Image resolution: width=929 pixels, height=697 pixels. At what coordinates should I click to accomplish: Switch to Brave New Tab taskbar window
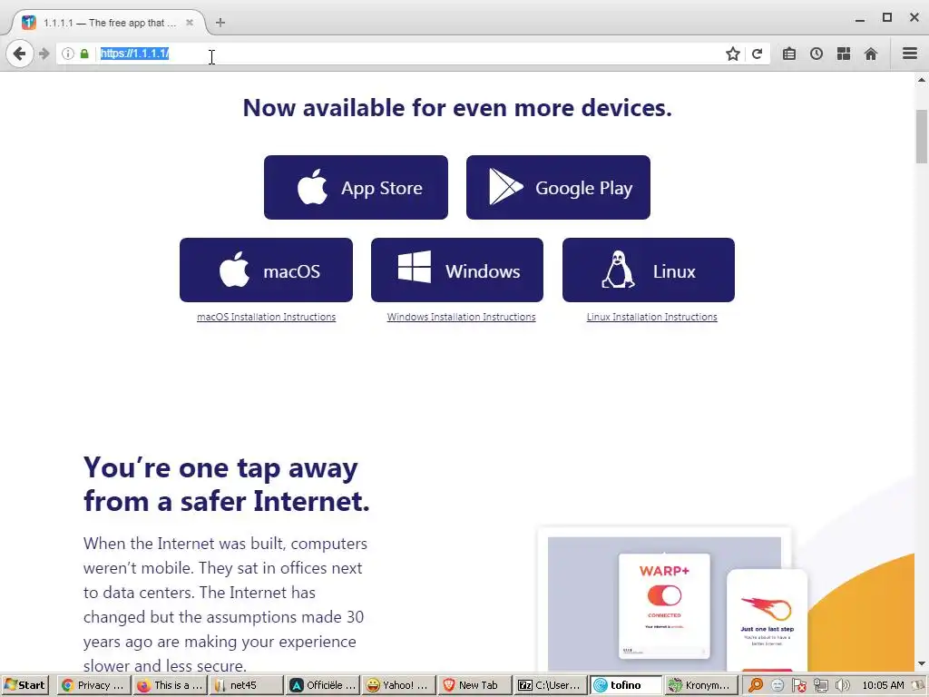tap(474, 685)
